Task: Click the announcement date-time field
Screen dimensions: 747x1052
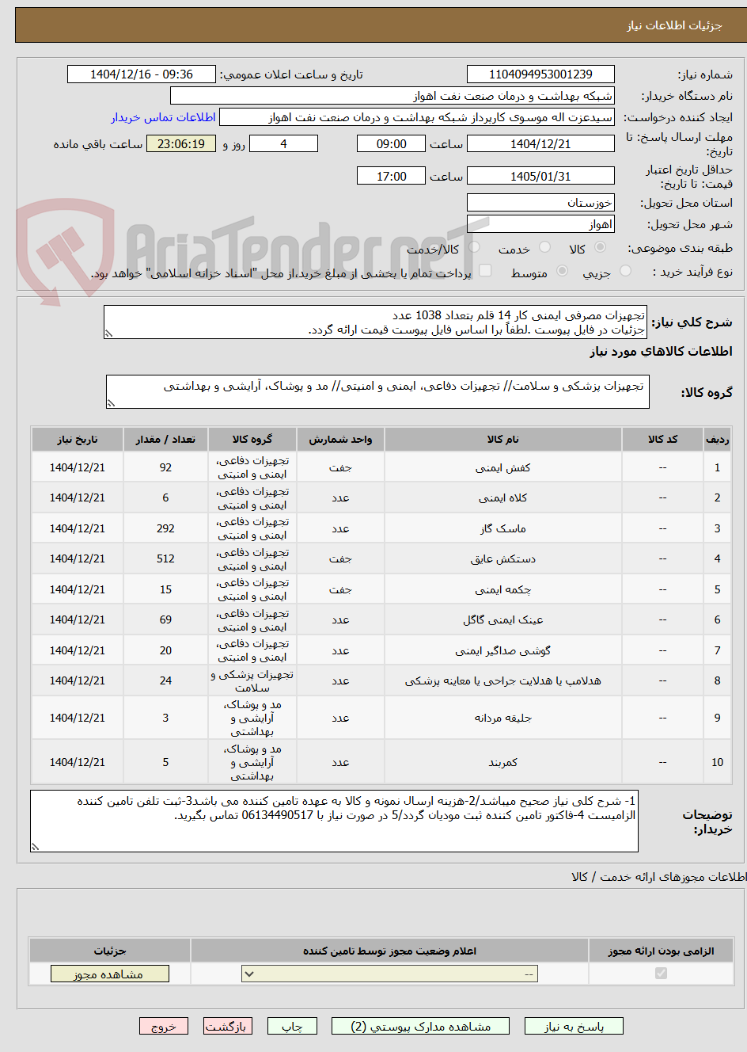Action: [x=142, y=74]
